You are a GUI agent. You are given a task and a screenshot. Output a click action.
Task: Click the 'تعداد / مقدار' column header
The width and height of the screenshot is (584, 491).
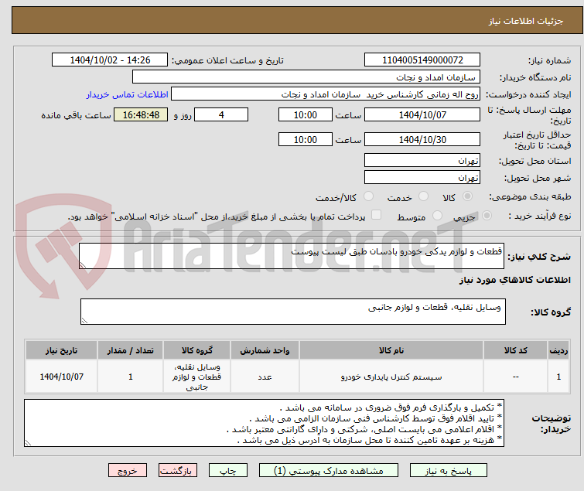point(131,350)
